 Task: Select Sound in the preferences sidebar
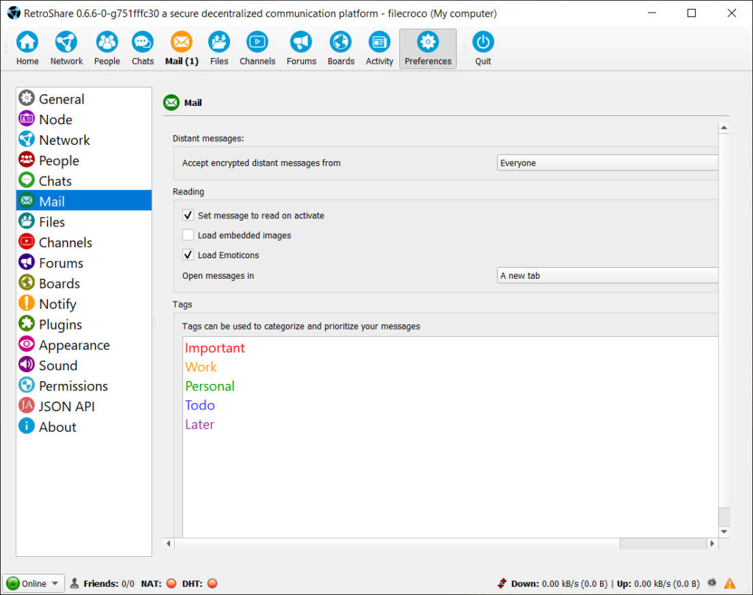tap(84, 365)
